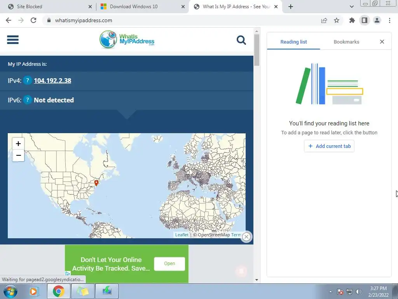Dismiss overlay with circular X button
Image resolution: width=398 pixels, height=299 pixels.
coord(246,237)
